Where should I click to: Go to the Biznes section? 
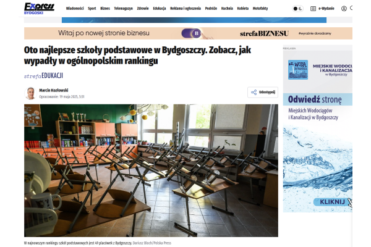[x=105, y=9]
